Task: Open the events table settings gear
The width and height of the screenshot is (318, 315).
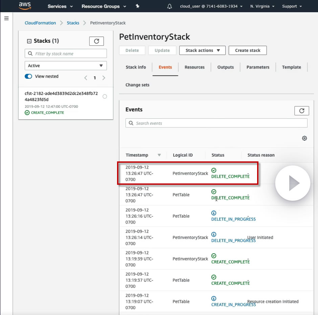Action: 304,138
